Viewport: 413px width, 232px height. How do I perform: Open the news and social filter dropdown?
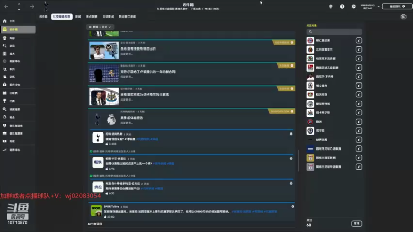pos(100,27)
